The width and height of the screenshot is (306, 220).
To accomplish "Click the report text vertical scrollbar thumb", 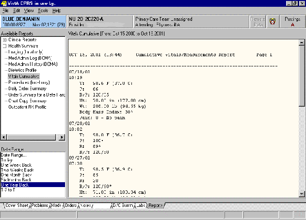I will point(302,76).
